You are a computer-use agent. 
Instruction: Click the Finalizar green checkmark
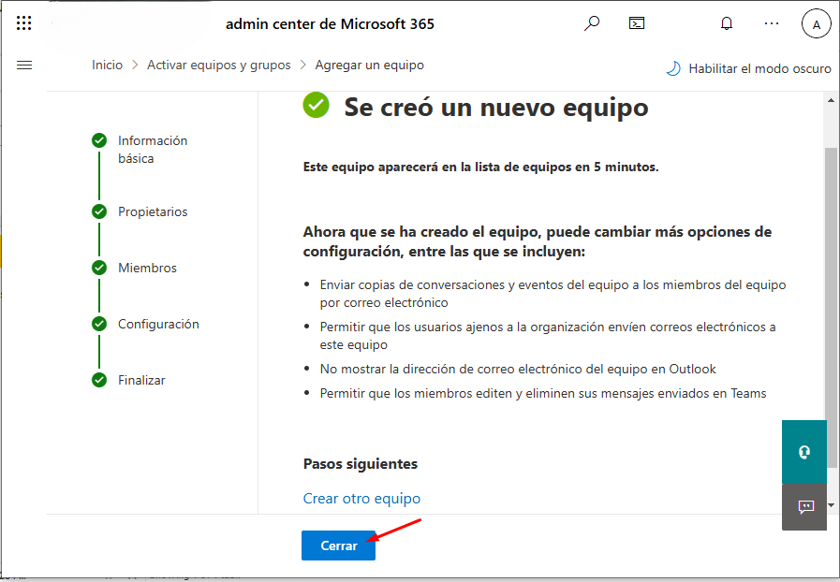tap(99, 380)
